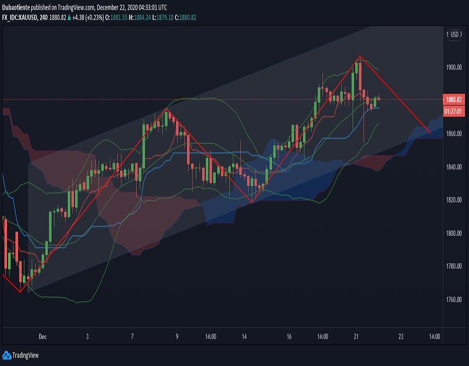The height and width of the screenshot is (366, 469).
Task: Click the 1760.00 price axis label
Action: [454, 300]
